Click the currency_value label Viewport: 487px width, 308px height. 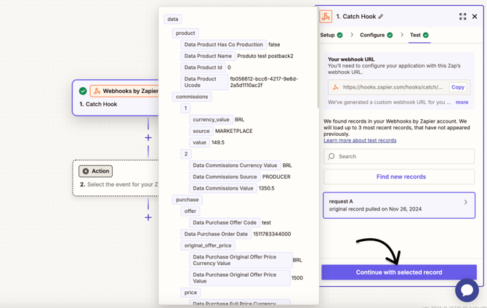[x=211, y=120]
